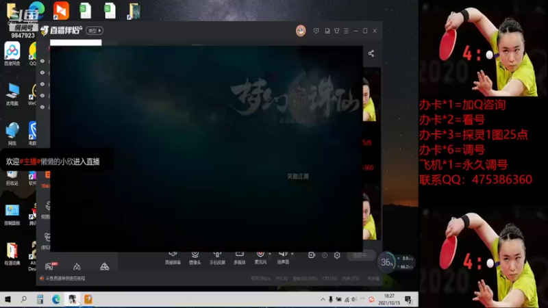This screenshot has width=548, height=308.
Task: Toggle the topmost source eye icon
Action: point(42,61)
